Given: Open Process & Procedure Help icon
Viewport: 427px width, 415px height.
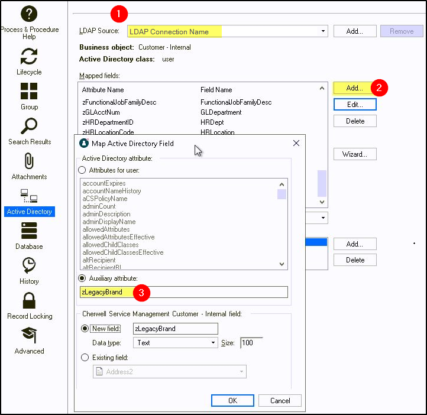Looking at the screenshot, I should (x=29, y=13).
